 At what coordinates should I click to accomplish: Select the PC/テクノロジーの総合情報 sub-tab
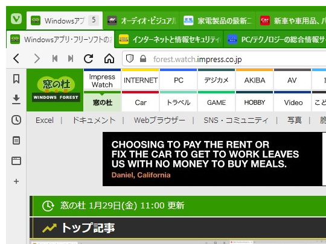pos(275,39)
